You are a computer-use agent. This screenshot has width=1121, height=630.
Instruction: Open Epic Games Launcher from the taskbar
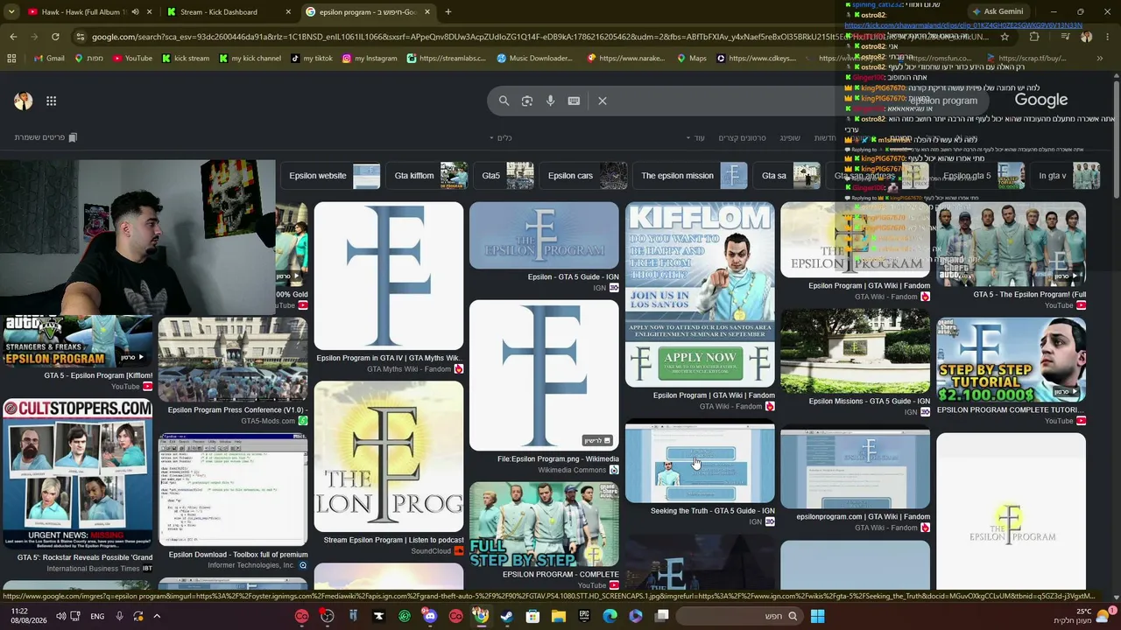(584, 616)
